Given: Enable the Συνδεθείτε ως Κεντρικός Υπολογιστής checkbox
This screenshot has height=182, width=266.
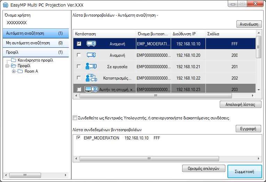Looking at the screenshot, I should (x=75, y=118).
